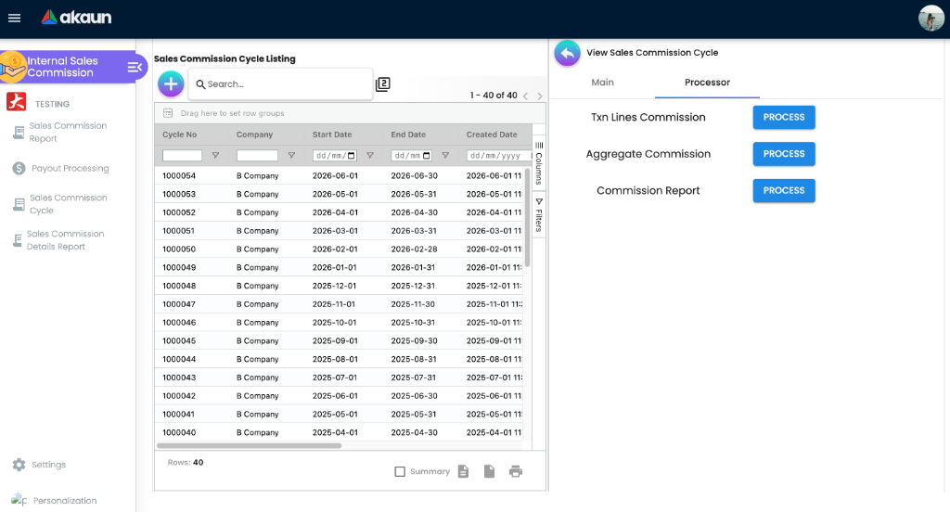Click the multi-page view icon beside search
The width and height of the screenshot is (950, 512).
[383, 84]
